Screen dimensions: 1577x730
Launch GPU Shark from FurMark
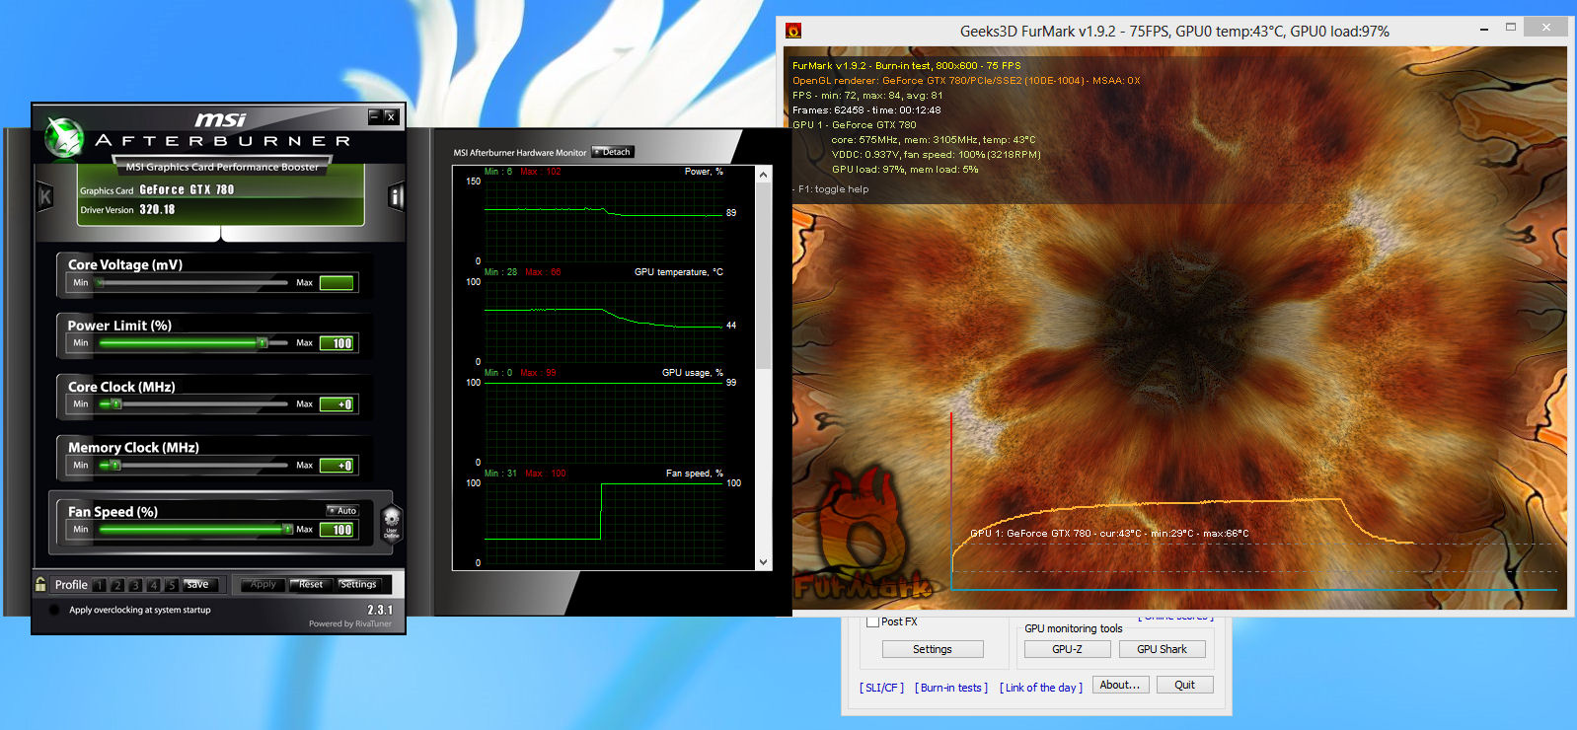1162,649
